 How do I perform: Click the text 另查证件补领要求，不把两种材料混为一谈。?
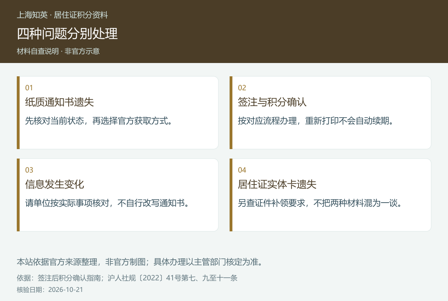[x=320, y=203]
